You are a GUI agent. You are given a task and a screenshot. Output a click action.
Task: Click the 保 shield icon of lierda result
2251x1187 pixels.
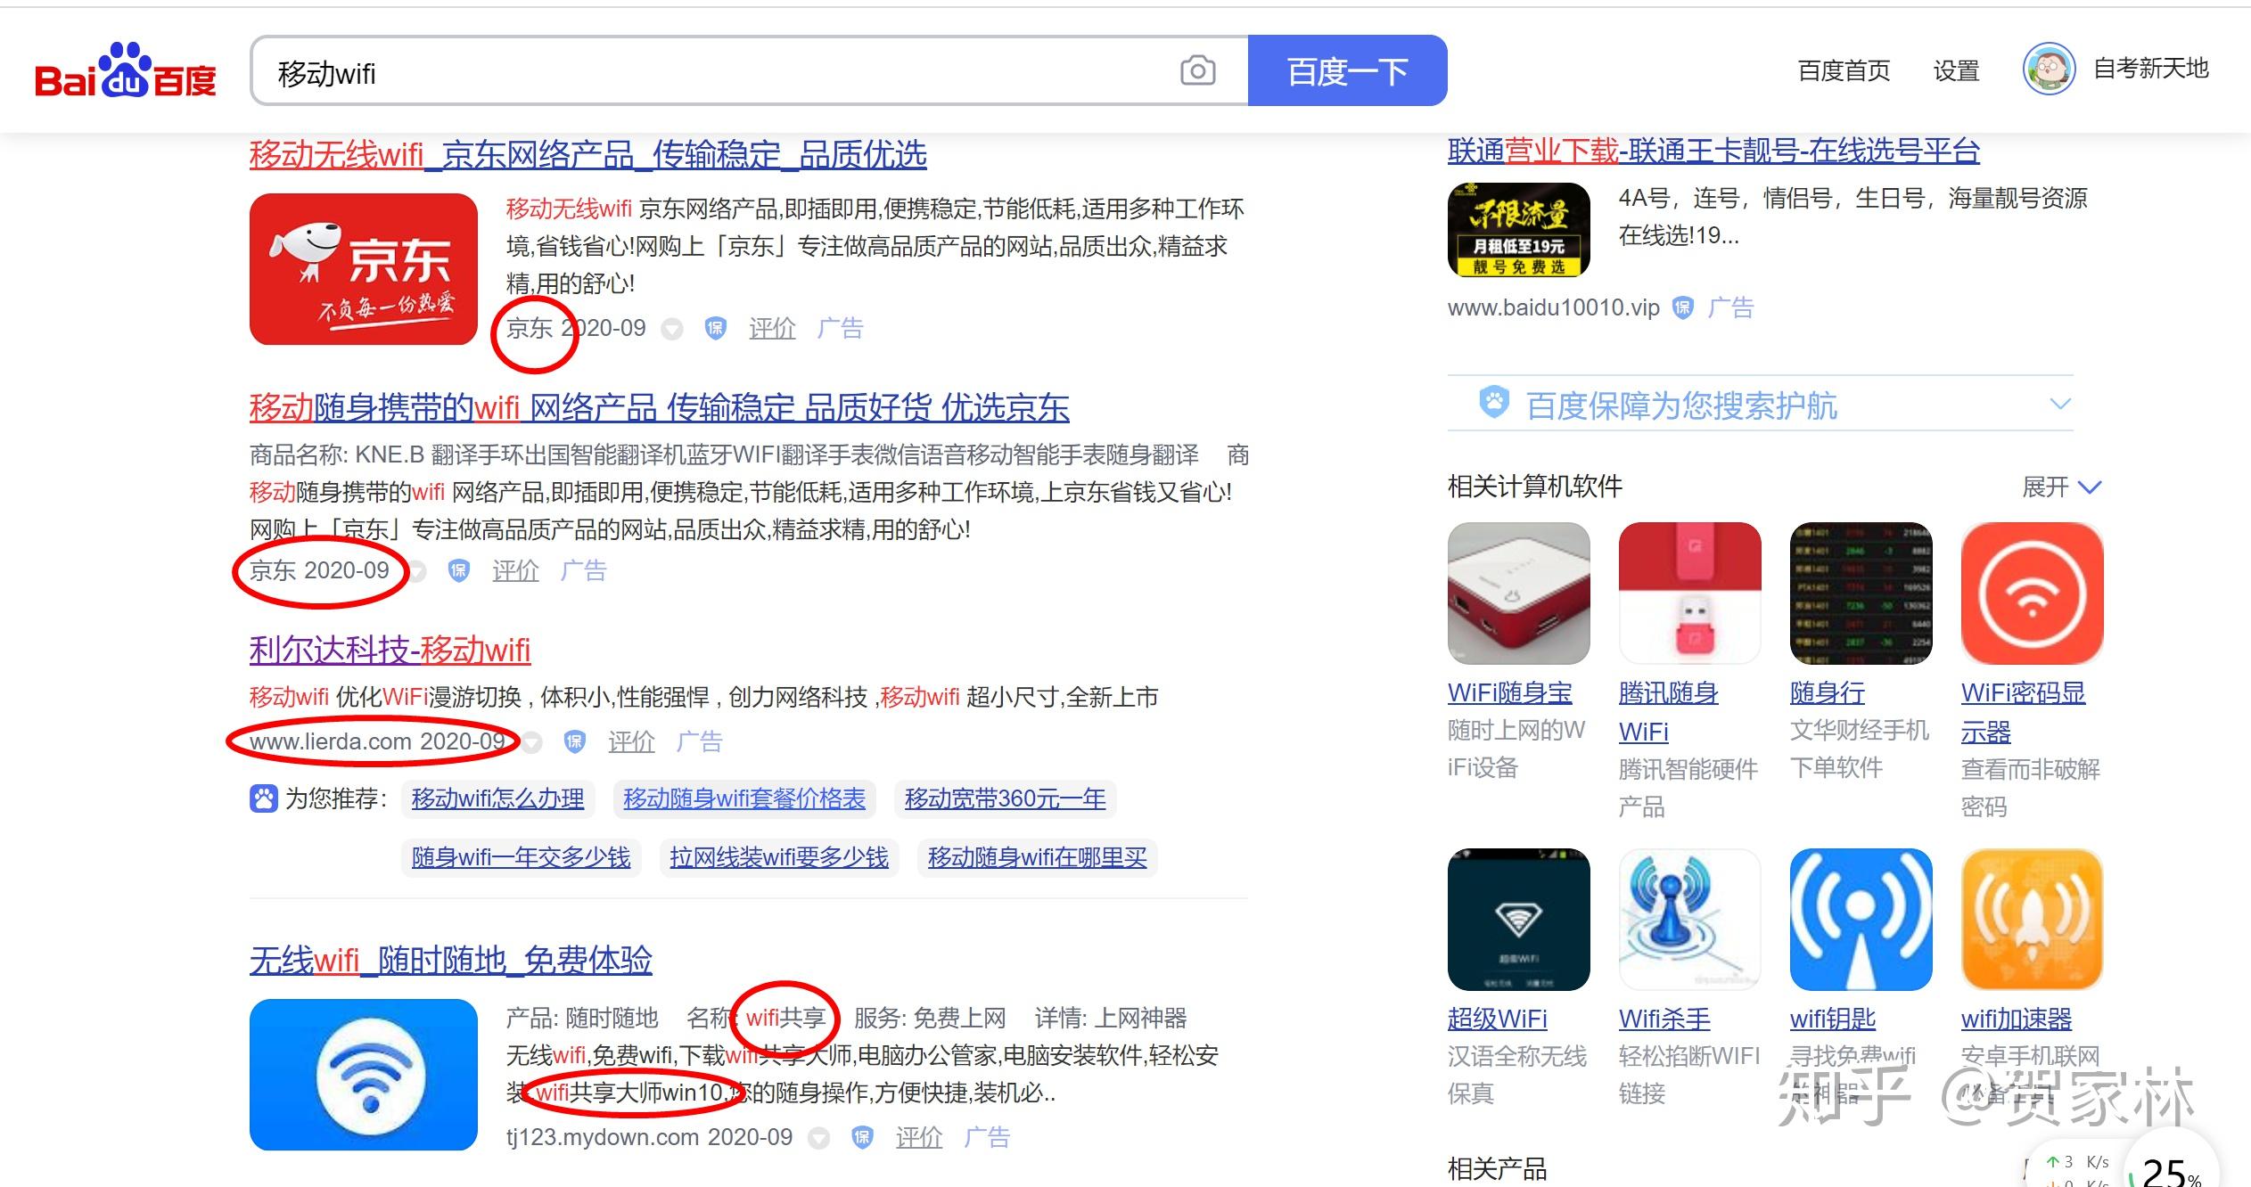click(575, 741)
